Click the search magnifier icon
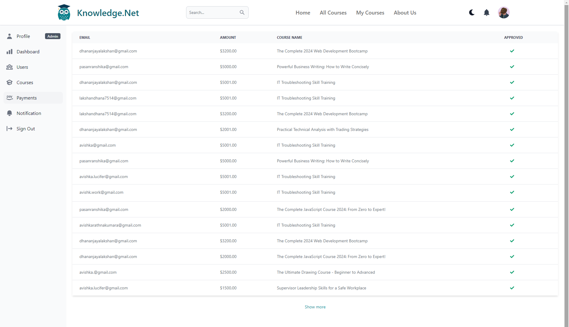The image size is (569, 327). tap(242, 12)
